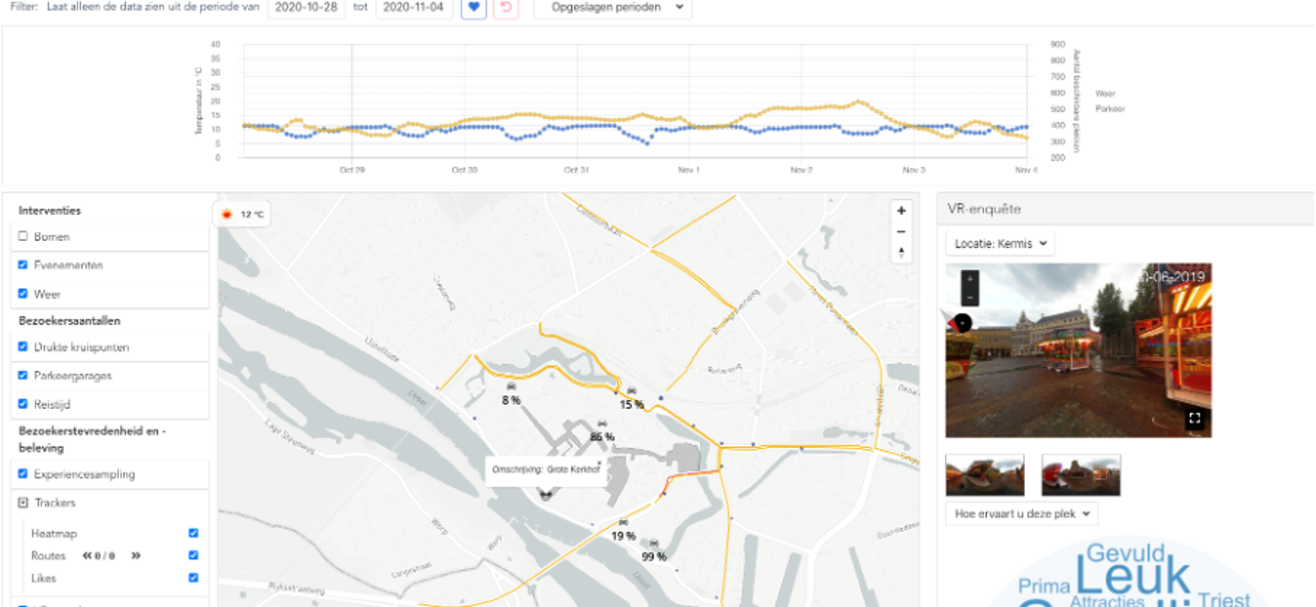Zoom out on the map
Image resolution: width=1316 pixels, height=607 pixels.
click(901, 232)
